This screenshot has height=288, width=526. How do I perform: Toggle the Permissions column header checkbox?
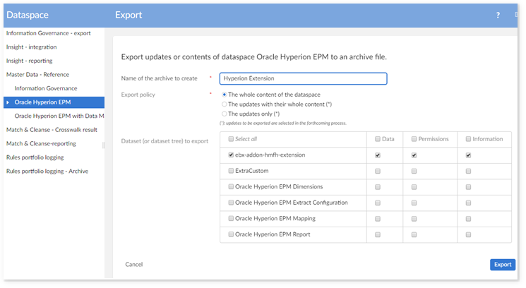(414, 139)
